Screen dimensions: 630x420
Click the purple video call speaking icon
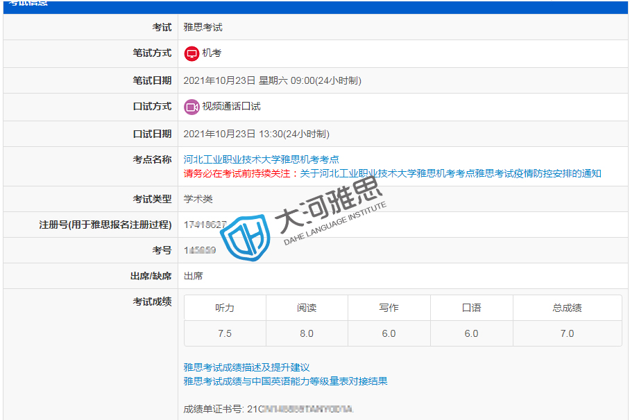(x=191, y=107)
